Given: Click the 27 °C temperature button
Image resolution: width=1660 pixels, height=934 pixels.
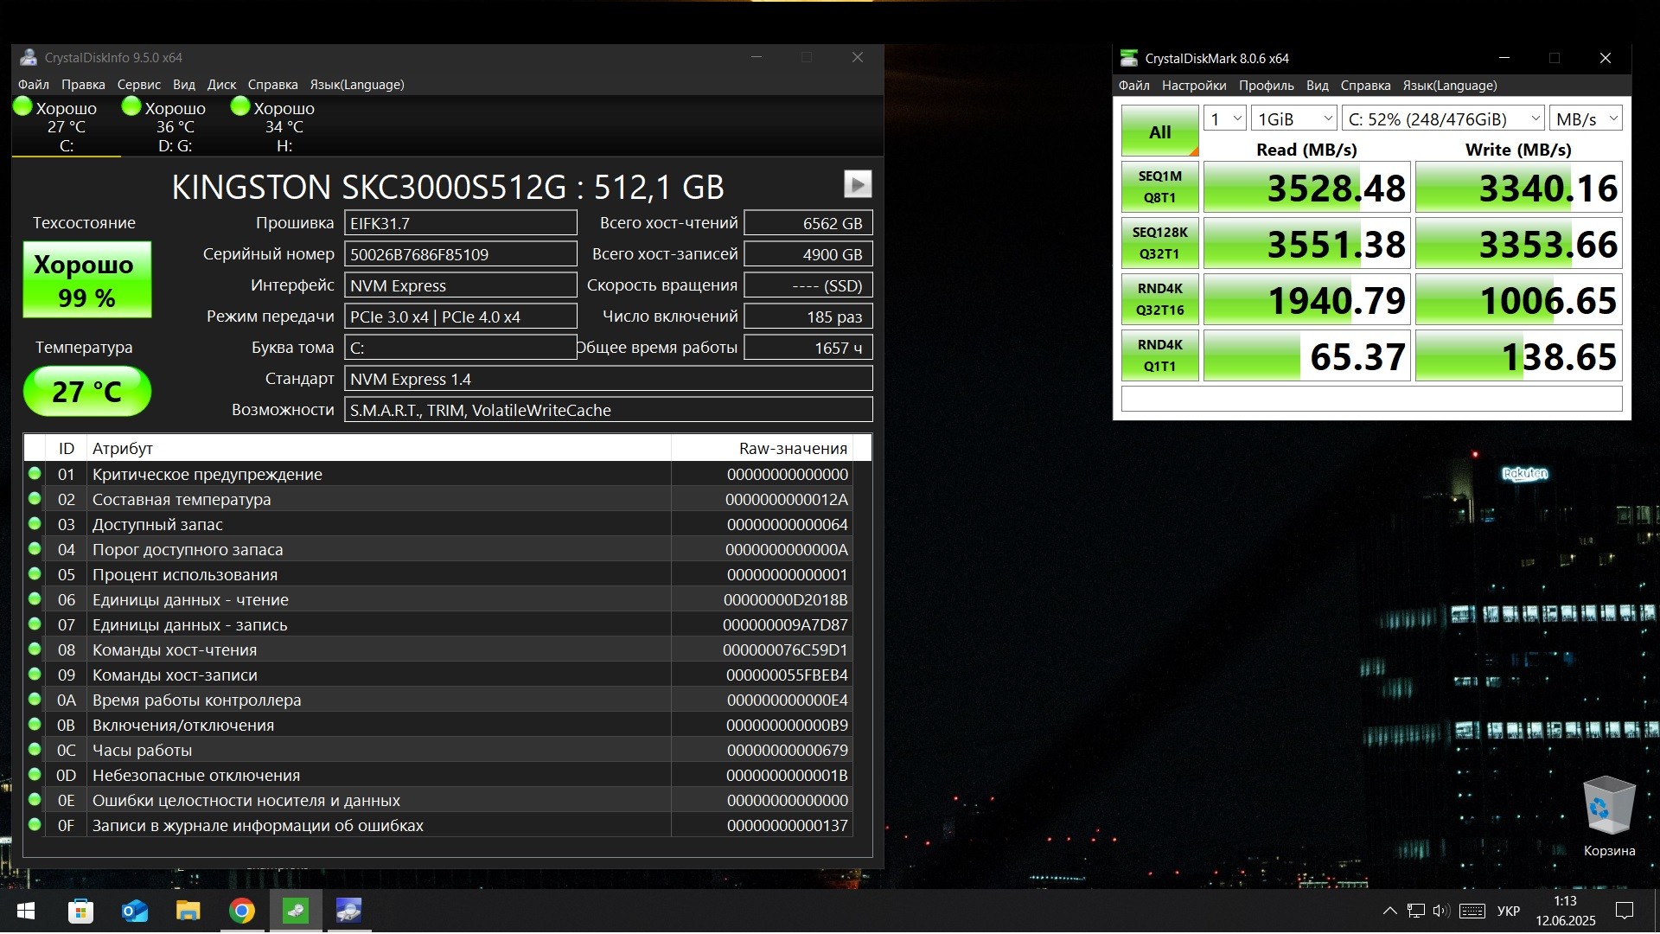Looking at the screenshot, I should click(87, 392).
